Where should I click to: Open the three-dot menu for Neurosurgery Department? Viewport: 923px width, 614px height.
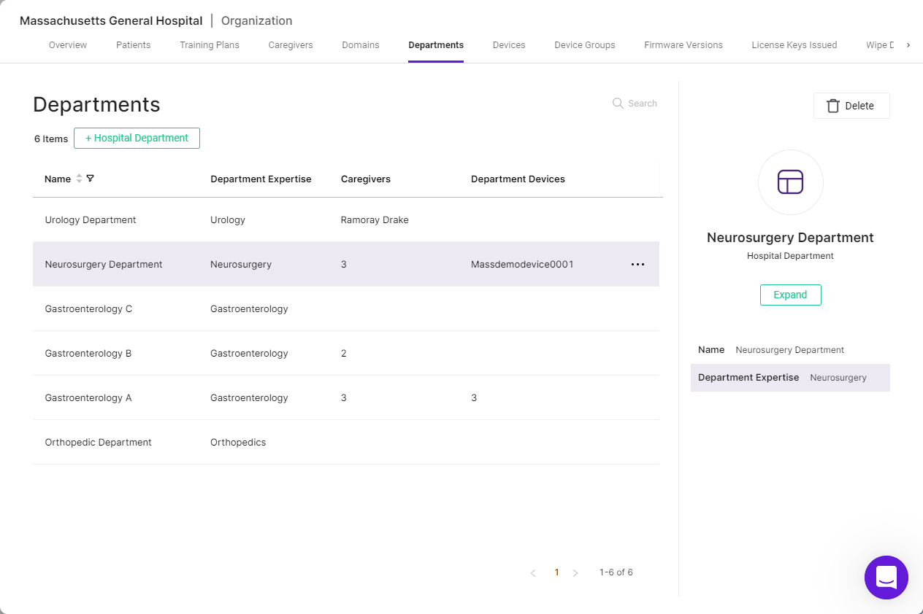click(637, 265)
